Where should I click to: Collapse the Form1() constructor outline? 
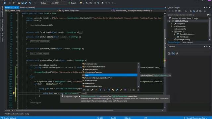pyautogui.click(x=17, y=20)
